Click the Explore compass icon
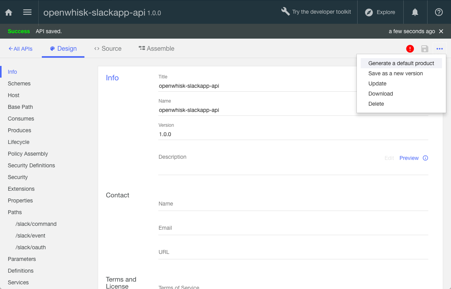 369,12
